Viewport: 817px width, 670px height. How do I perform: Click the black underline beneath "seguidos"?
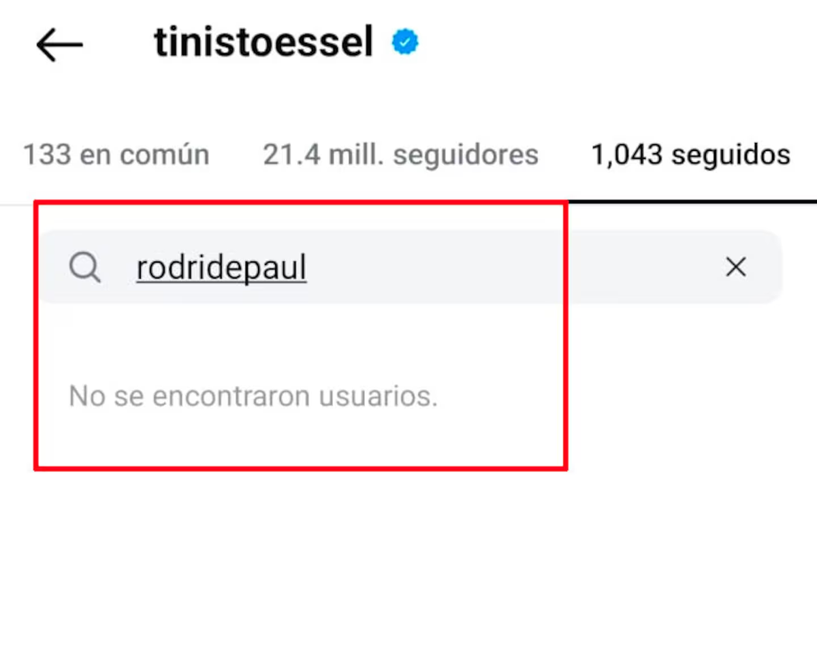pyautogui.click(x=692, y=202)
